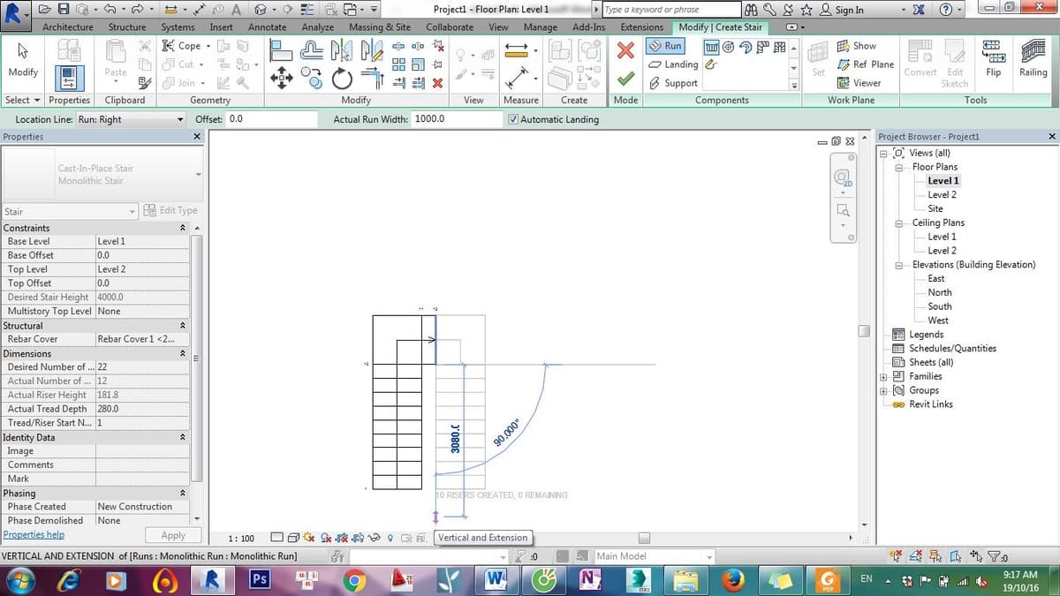Click the Aligned Dimension measure tool
The height and width of the screenshot is (596, 1060).
pyautogui.click(x=515, y=79)
